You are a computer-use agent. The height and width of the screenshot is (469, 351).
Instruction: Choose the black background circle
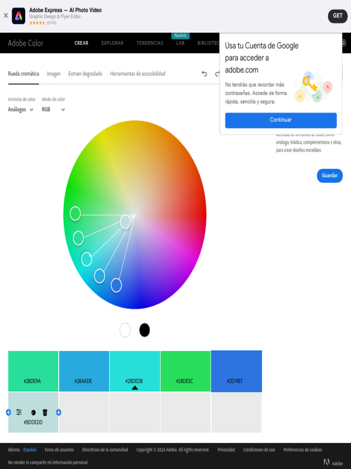[144, 330]
